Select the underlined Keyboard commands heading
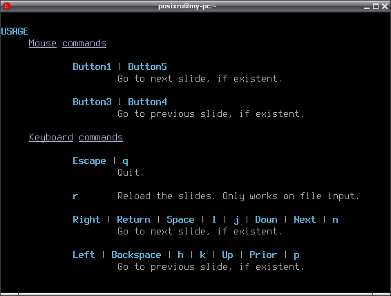Viewport: 391px width, 296px height. [x=76, y=138]
